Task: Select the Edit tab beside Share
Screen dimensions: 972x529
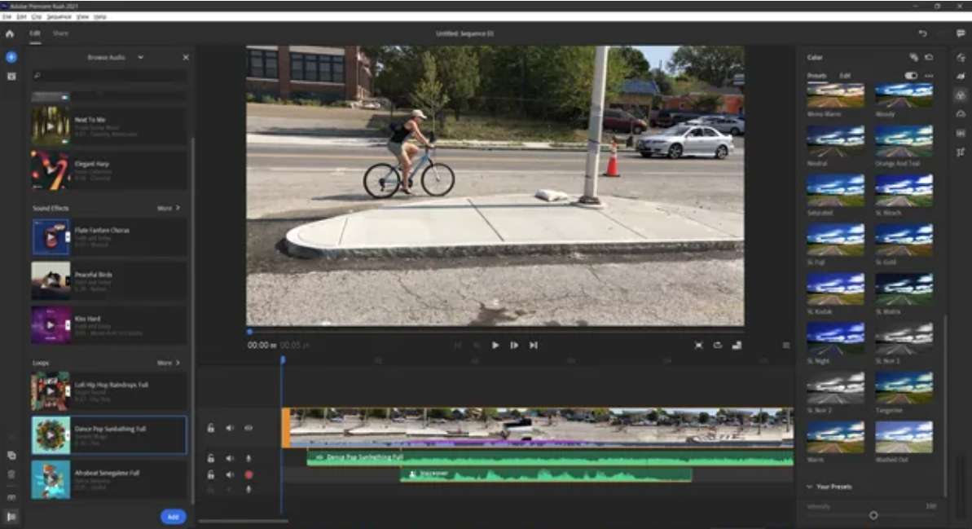Action: point(35,33)
